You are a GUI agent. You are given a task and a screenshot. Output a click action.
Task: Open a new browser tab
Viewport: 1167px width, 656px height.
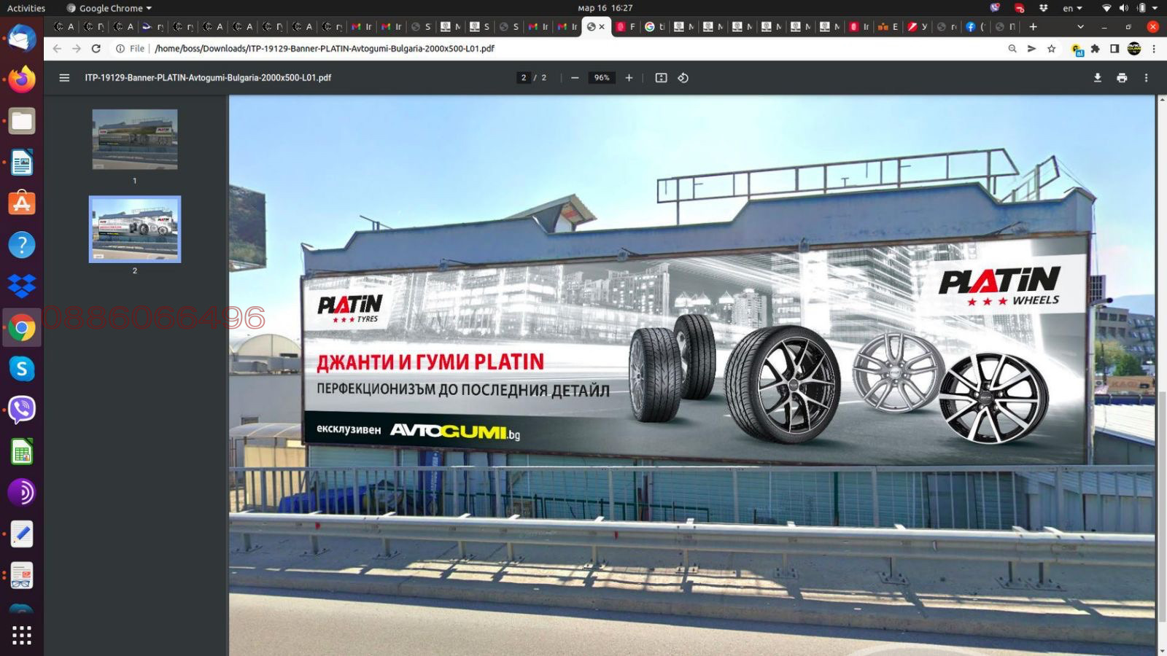(1033, 27)
